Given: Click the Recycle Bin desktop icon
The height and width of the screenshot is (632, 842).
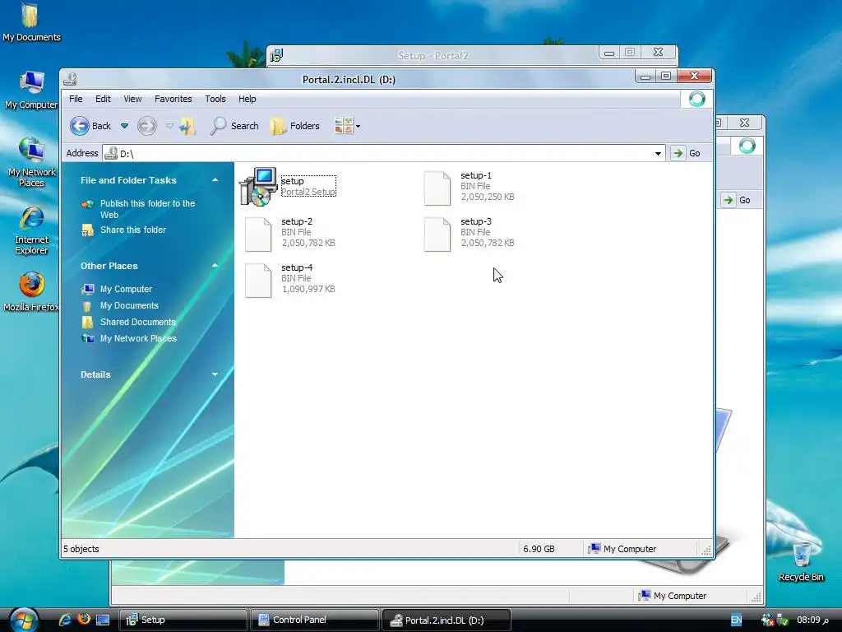Looking at the screenshot, I should (x=801, y=561).
